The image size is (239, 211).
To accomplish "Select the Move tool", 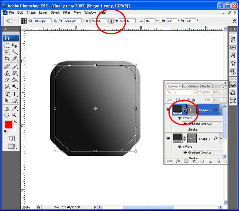I will click(15, 45).
